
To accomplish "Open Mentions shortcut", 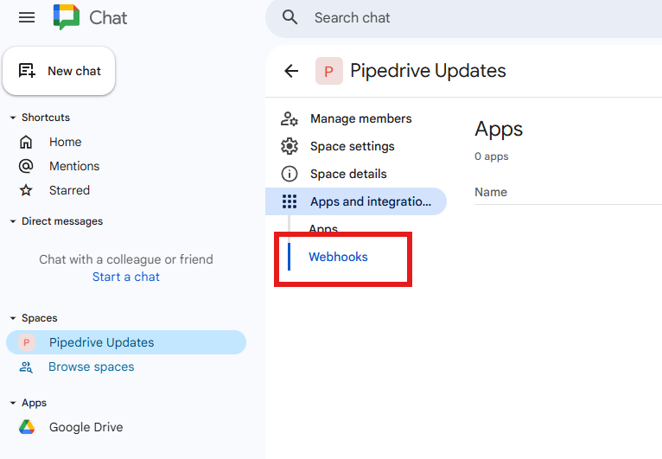I will pos(74,166).
